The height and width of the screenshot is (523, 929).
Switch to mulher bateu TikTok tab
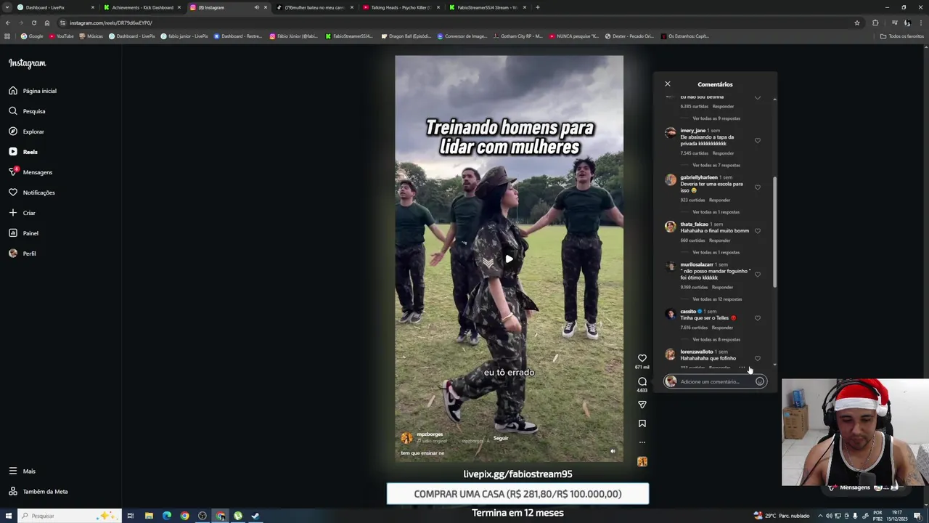(314, 7)
